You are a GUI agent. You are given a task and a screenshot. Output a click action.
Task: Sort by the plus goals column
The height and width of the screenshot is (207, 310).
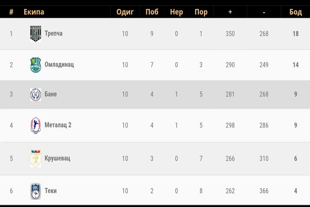coord(230,12)
